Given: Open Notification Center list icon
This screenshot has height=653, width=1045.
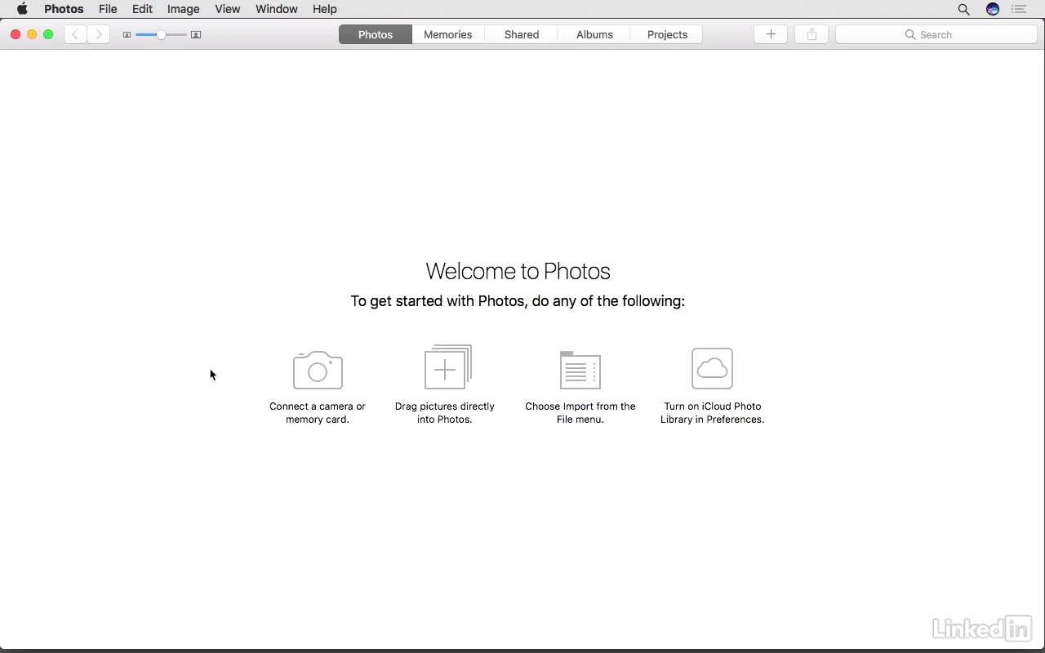Looking at the screenshot, I should [1018, 9].
